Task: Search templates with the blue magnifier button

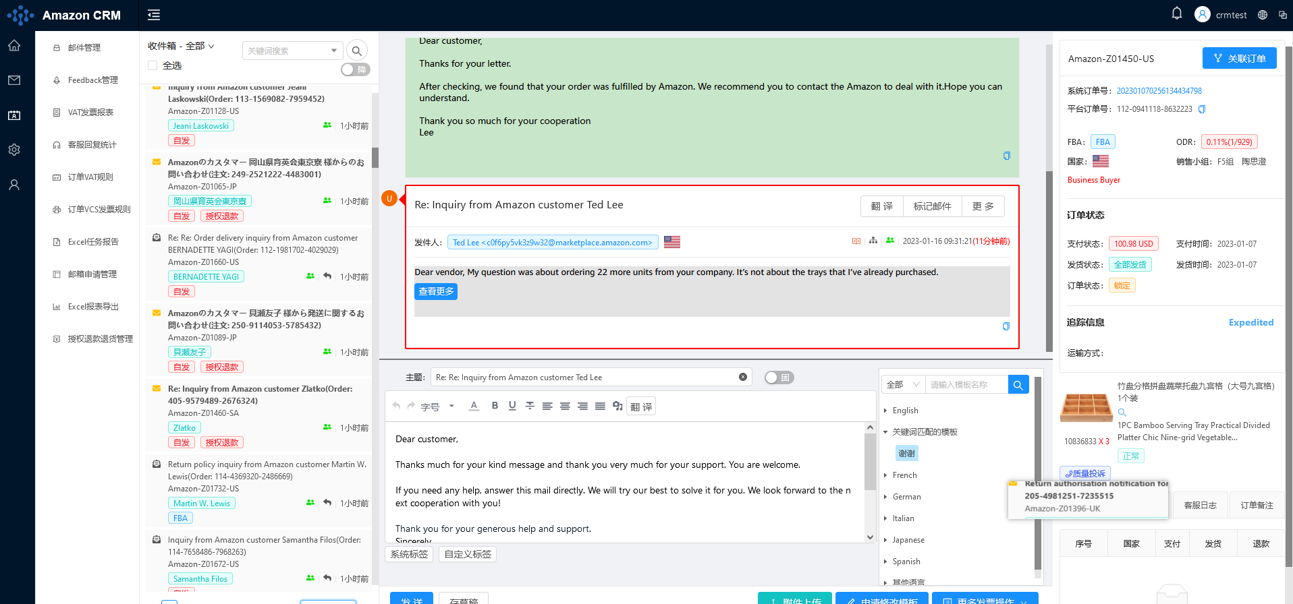Action: 1018,384
